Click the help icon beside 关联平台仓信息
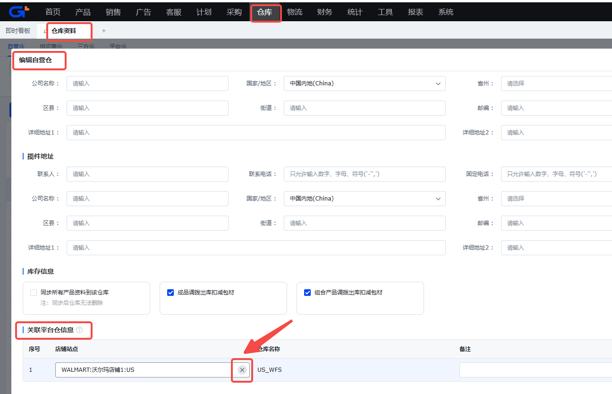 point(79,330)
